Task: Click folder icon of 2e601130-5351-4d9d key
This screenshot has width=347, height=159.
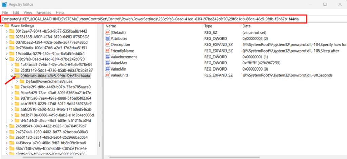Action: coord(12,137)
